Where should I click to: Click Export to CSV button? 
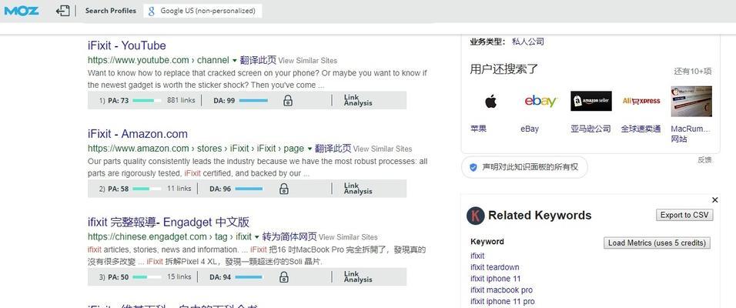[684, 215]
